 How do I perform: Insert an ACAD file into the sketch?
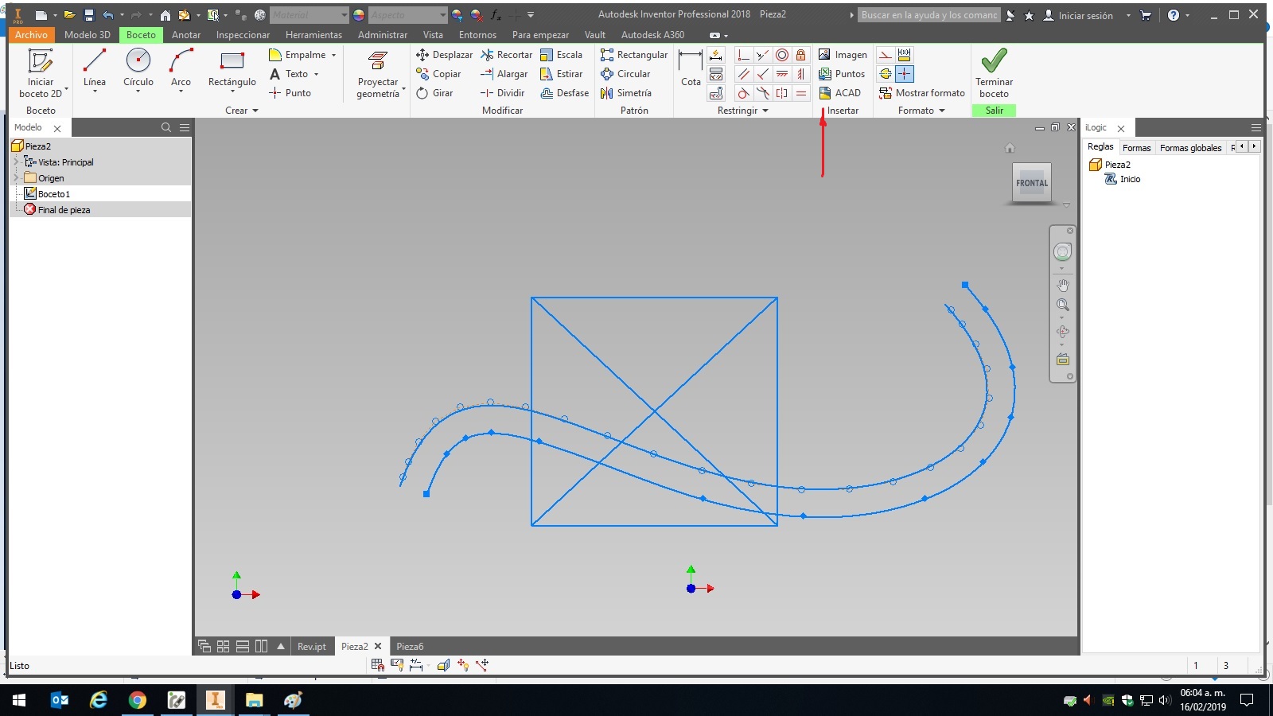click(840, 93)
